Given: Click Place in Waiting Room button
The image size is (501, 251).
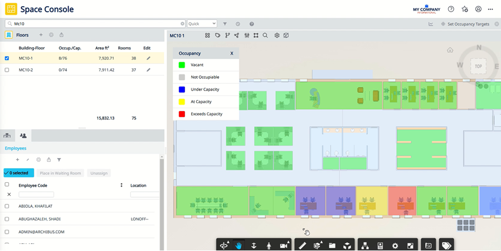Looking at the screenshot, I should (x=60, y=173).
